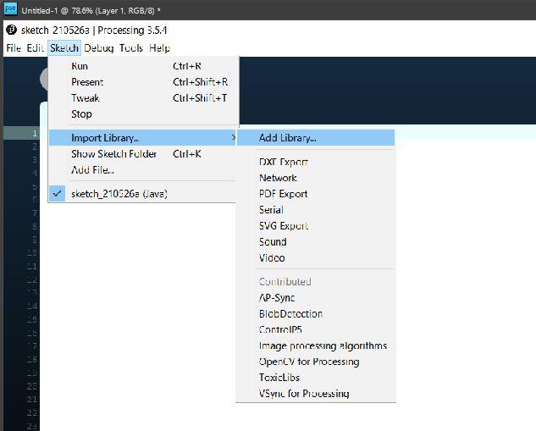The width and height of the screenshot is (536, 431).
Task: Open the Debug menu
Action: [x=99, y=48]
